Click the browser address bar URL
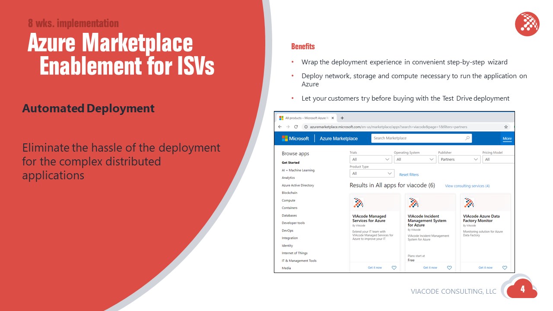This screenshot has width=553, height=311. (x=388, y=127)
